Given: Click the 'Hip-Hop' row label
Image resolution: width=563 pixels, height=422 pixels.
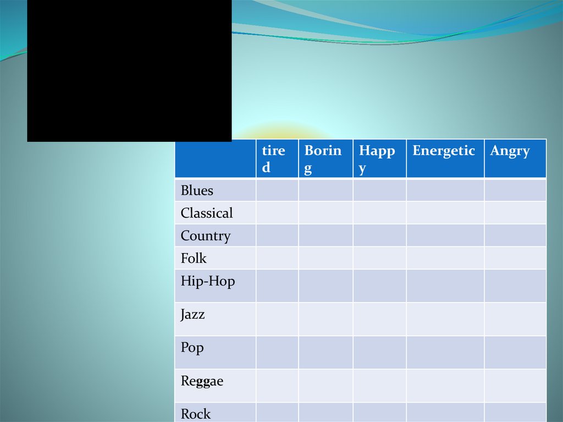Looking at the screenshot, I should (216, 286).
